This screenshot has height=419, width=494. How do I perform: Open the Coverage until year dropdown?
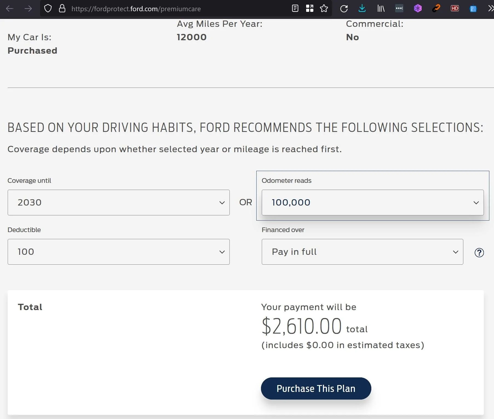tap(119, 203)
